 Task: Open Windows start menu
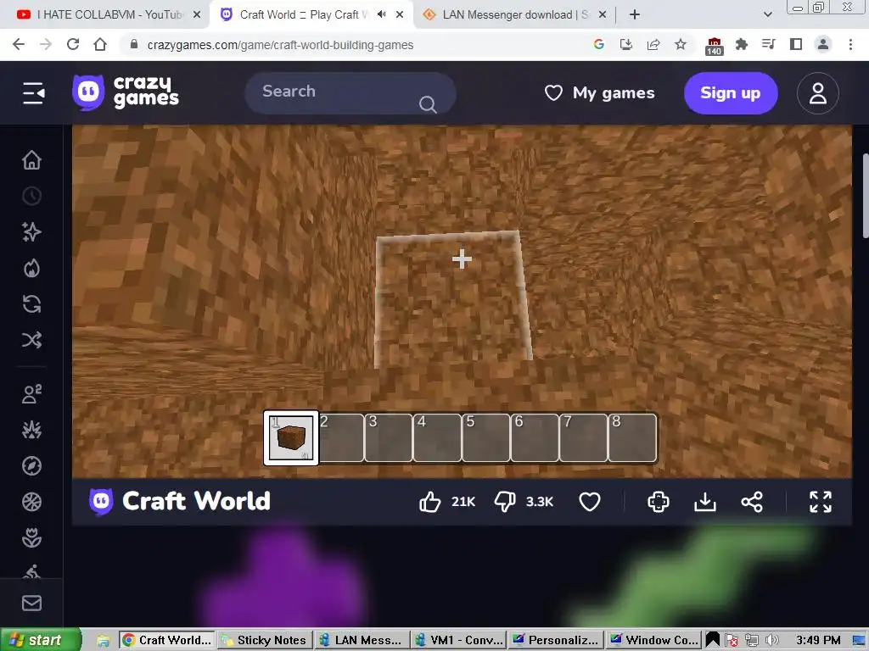[x=41, y=640]
